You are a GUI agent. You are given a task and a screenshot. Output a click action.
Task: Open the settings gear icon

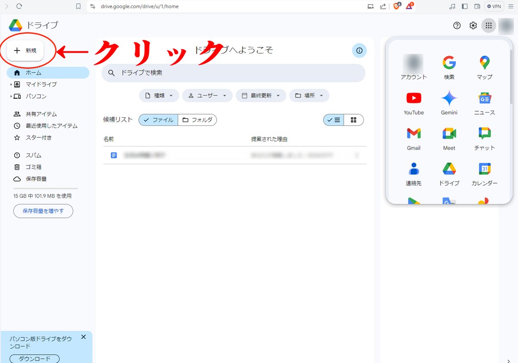click(x=473, y=25)
